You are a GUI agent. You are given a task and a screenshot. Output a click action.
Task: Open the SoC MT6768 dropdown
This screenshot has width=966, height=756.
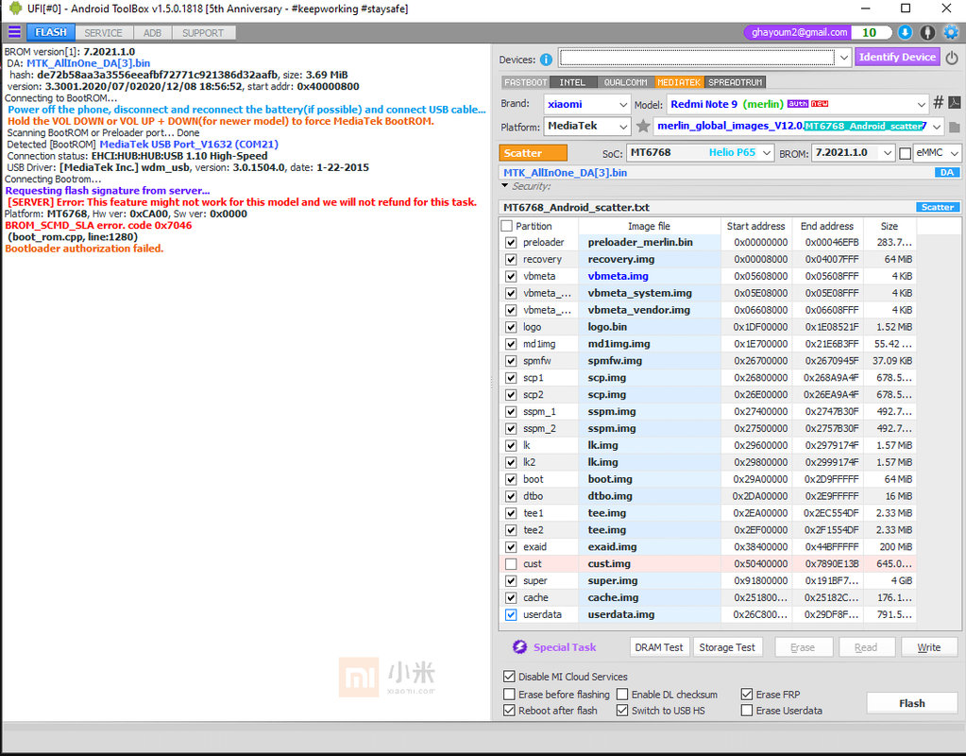(767, 153)
